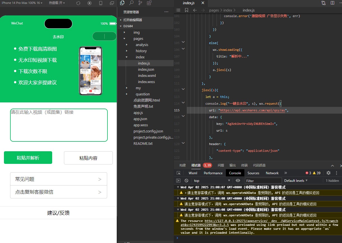Viewport: 342px width, 243px height.
Task: Click the yellow warning count 39 icon
Action: point(316,173)
